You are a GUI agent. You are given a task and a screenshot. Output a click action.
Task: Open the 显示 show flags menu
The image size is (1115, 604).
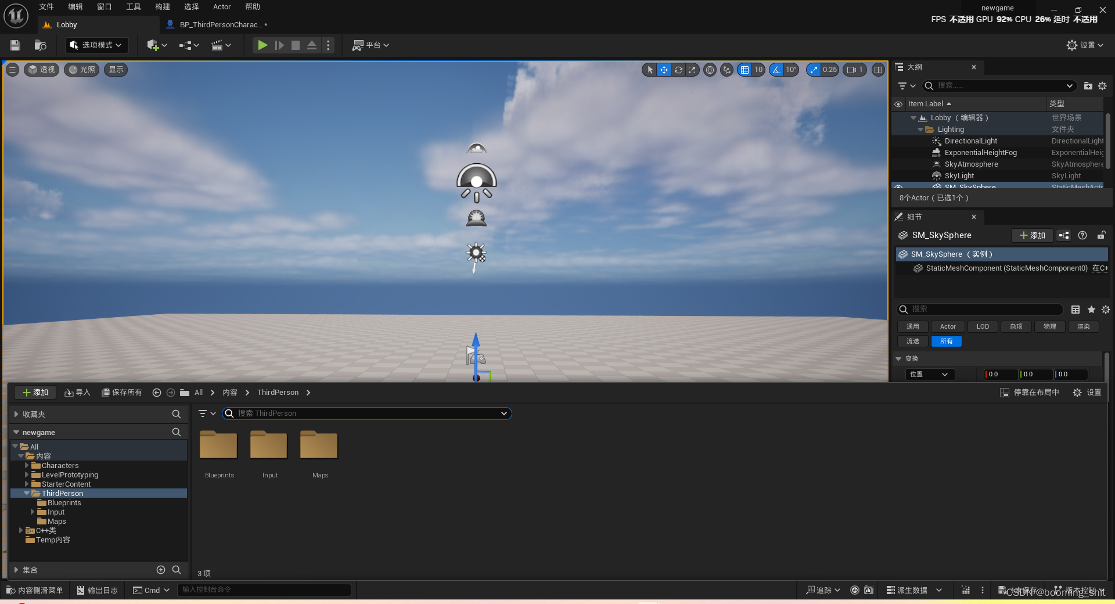116,70
